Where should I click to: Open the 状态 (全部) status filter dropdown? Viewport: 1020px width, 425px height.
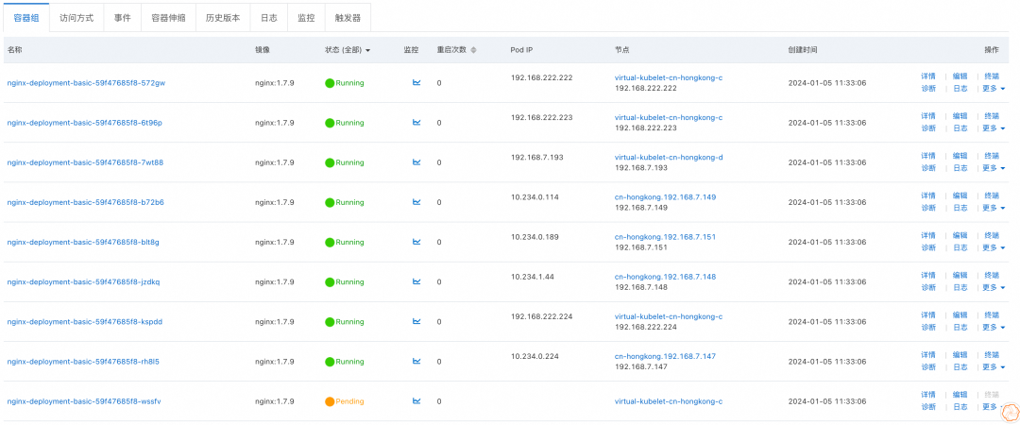[348, 50]
